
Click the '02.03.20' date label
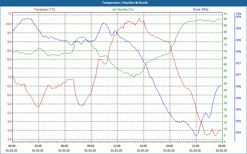coord(221,151)
